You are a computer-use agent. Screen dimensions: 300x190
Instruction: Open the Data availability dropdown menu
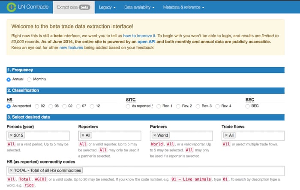pyautogui.click(x=139, y=7)
